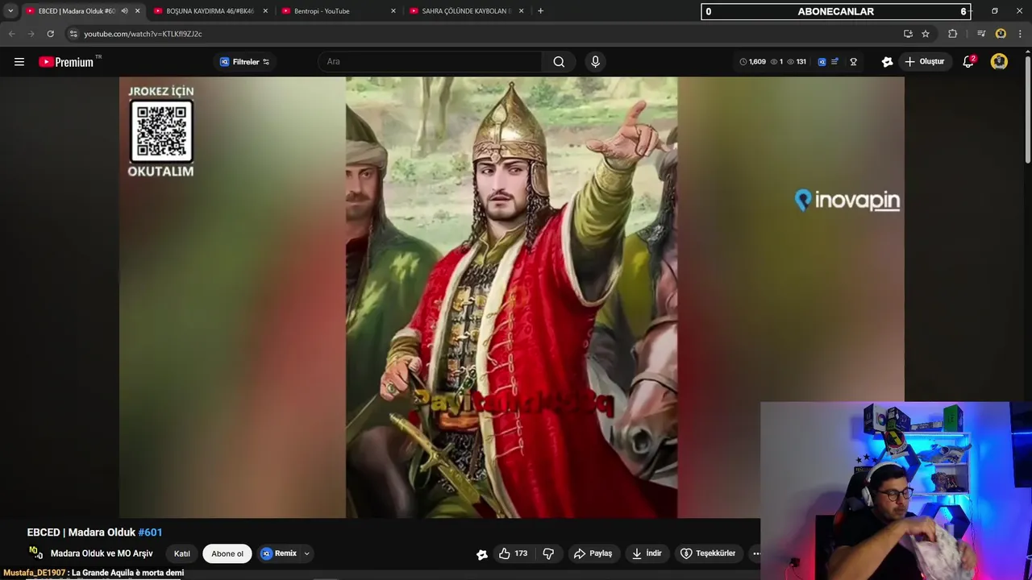Close the Bentropi - YouTube tab
The height and width of the screenshot is (580, 1032).
(393, 11)
